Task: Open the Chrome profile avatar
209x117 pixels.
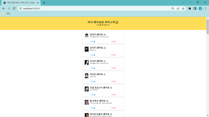Action: (200, 9)
